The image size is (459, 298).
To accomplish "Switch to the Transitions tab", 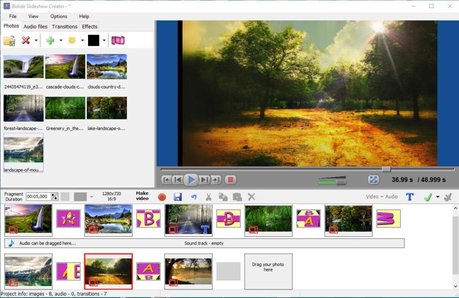I will (x=64, y=27).
